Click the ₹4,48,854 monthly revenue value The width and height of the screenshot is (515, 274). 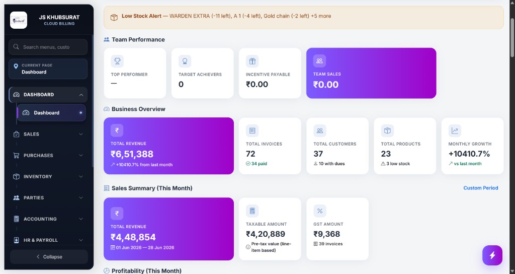133,237
